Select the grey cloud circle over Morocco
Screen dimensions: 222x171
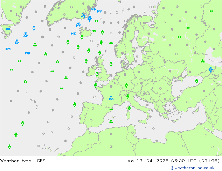(88, 145)
